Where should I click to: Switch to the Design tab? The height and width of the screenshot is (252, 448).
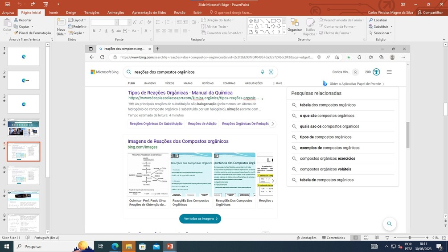71,12
